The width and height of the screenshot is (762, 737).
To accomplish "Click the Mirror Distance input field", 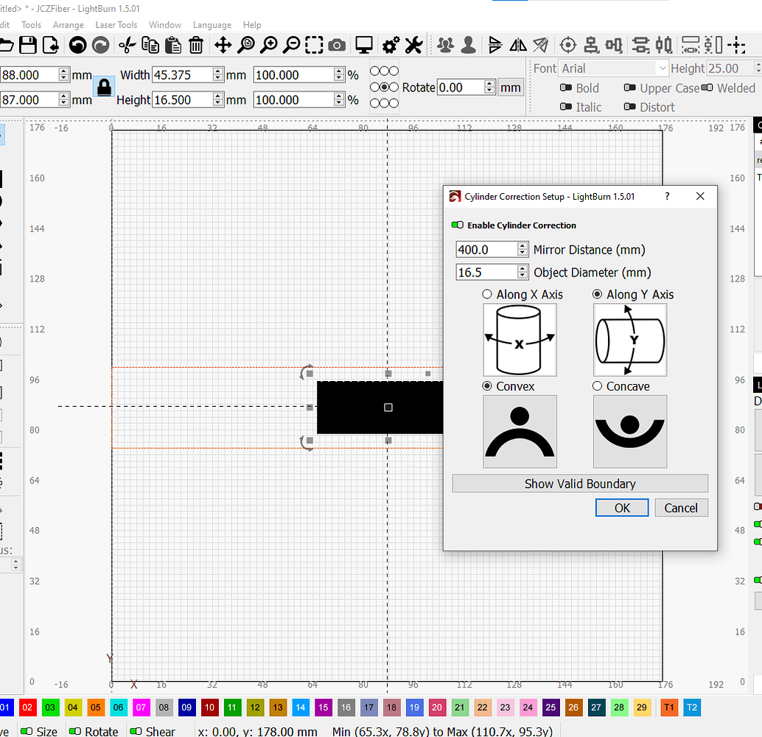I will click(487, 249).
